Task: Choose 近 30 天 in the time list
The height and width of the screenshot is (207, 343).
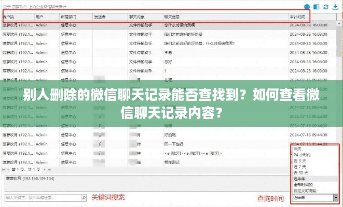Action: [301, 173]
